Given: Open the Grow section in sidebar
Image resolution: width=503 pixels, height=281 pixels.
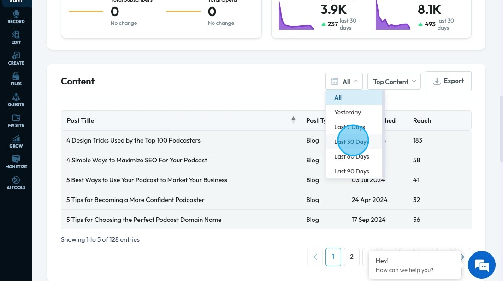Looking at the screenshot, I should click(16, 141).
